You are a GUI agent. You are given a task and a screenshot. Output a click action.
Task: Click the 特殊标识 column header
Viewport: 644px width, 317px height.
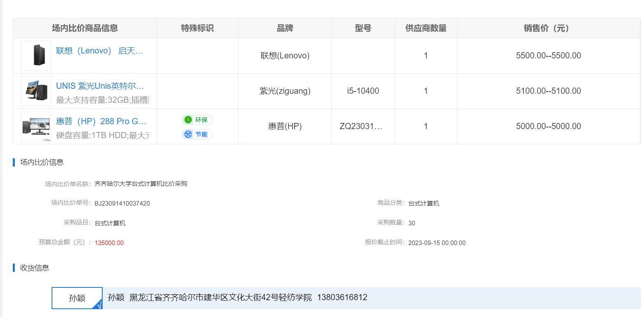click(x=197, y=28)
